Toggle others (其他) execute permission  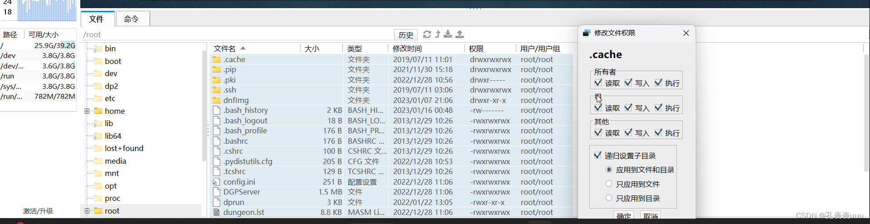(x=658, y=132)
